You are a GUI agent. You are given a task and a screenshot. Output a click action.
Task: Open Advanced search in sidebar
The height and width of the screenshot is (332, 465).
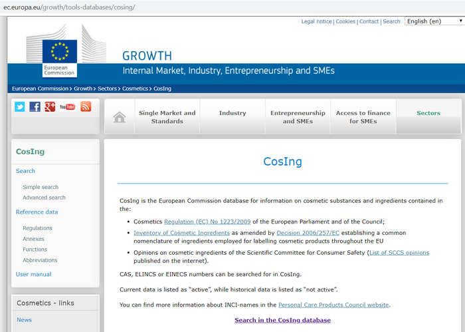(x=45, y=198)
